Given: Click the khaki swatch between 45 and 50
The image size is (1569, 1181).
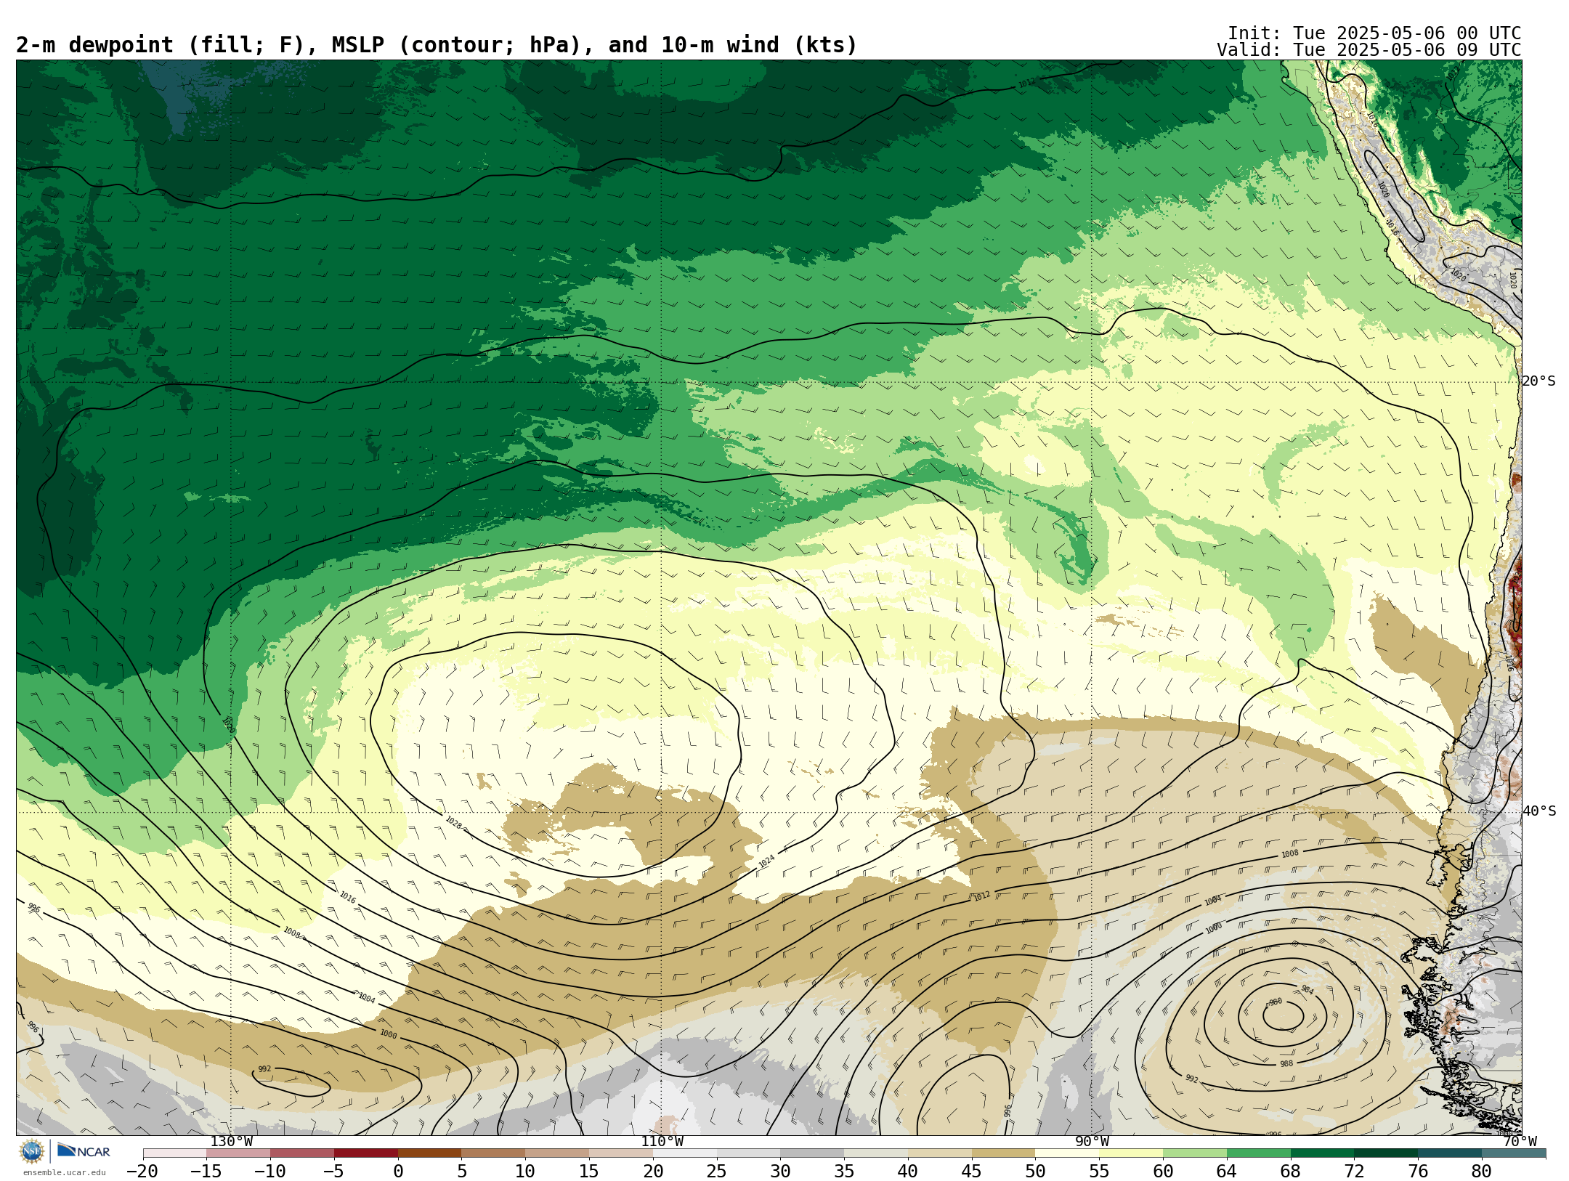Looking at the screenshot, I should click(1004, 1153).
